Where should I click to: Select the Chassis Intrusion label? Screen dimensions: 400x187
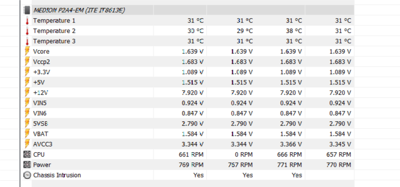pos(57,175)
